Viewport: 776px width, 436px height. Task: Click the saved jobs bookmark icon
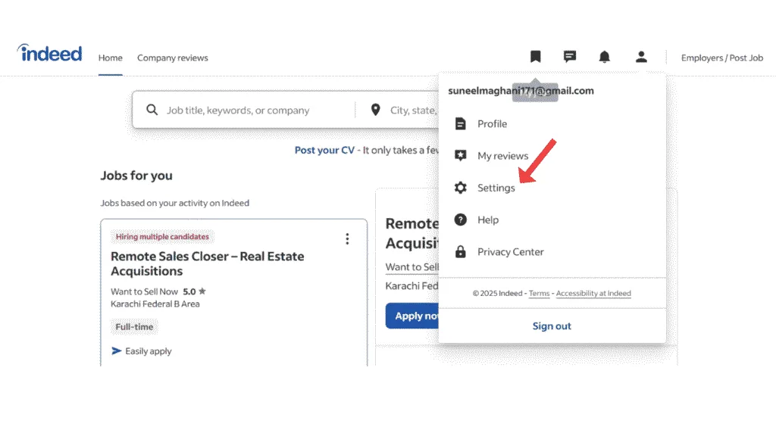point(536,57)
